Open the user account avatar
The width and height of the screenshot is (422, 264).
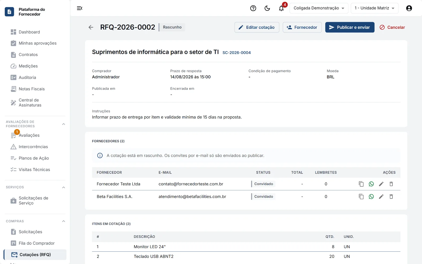409,8
